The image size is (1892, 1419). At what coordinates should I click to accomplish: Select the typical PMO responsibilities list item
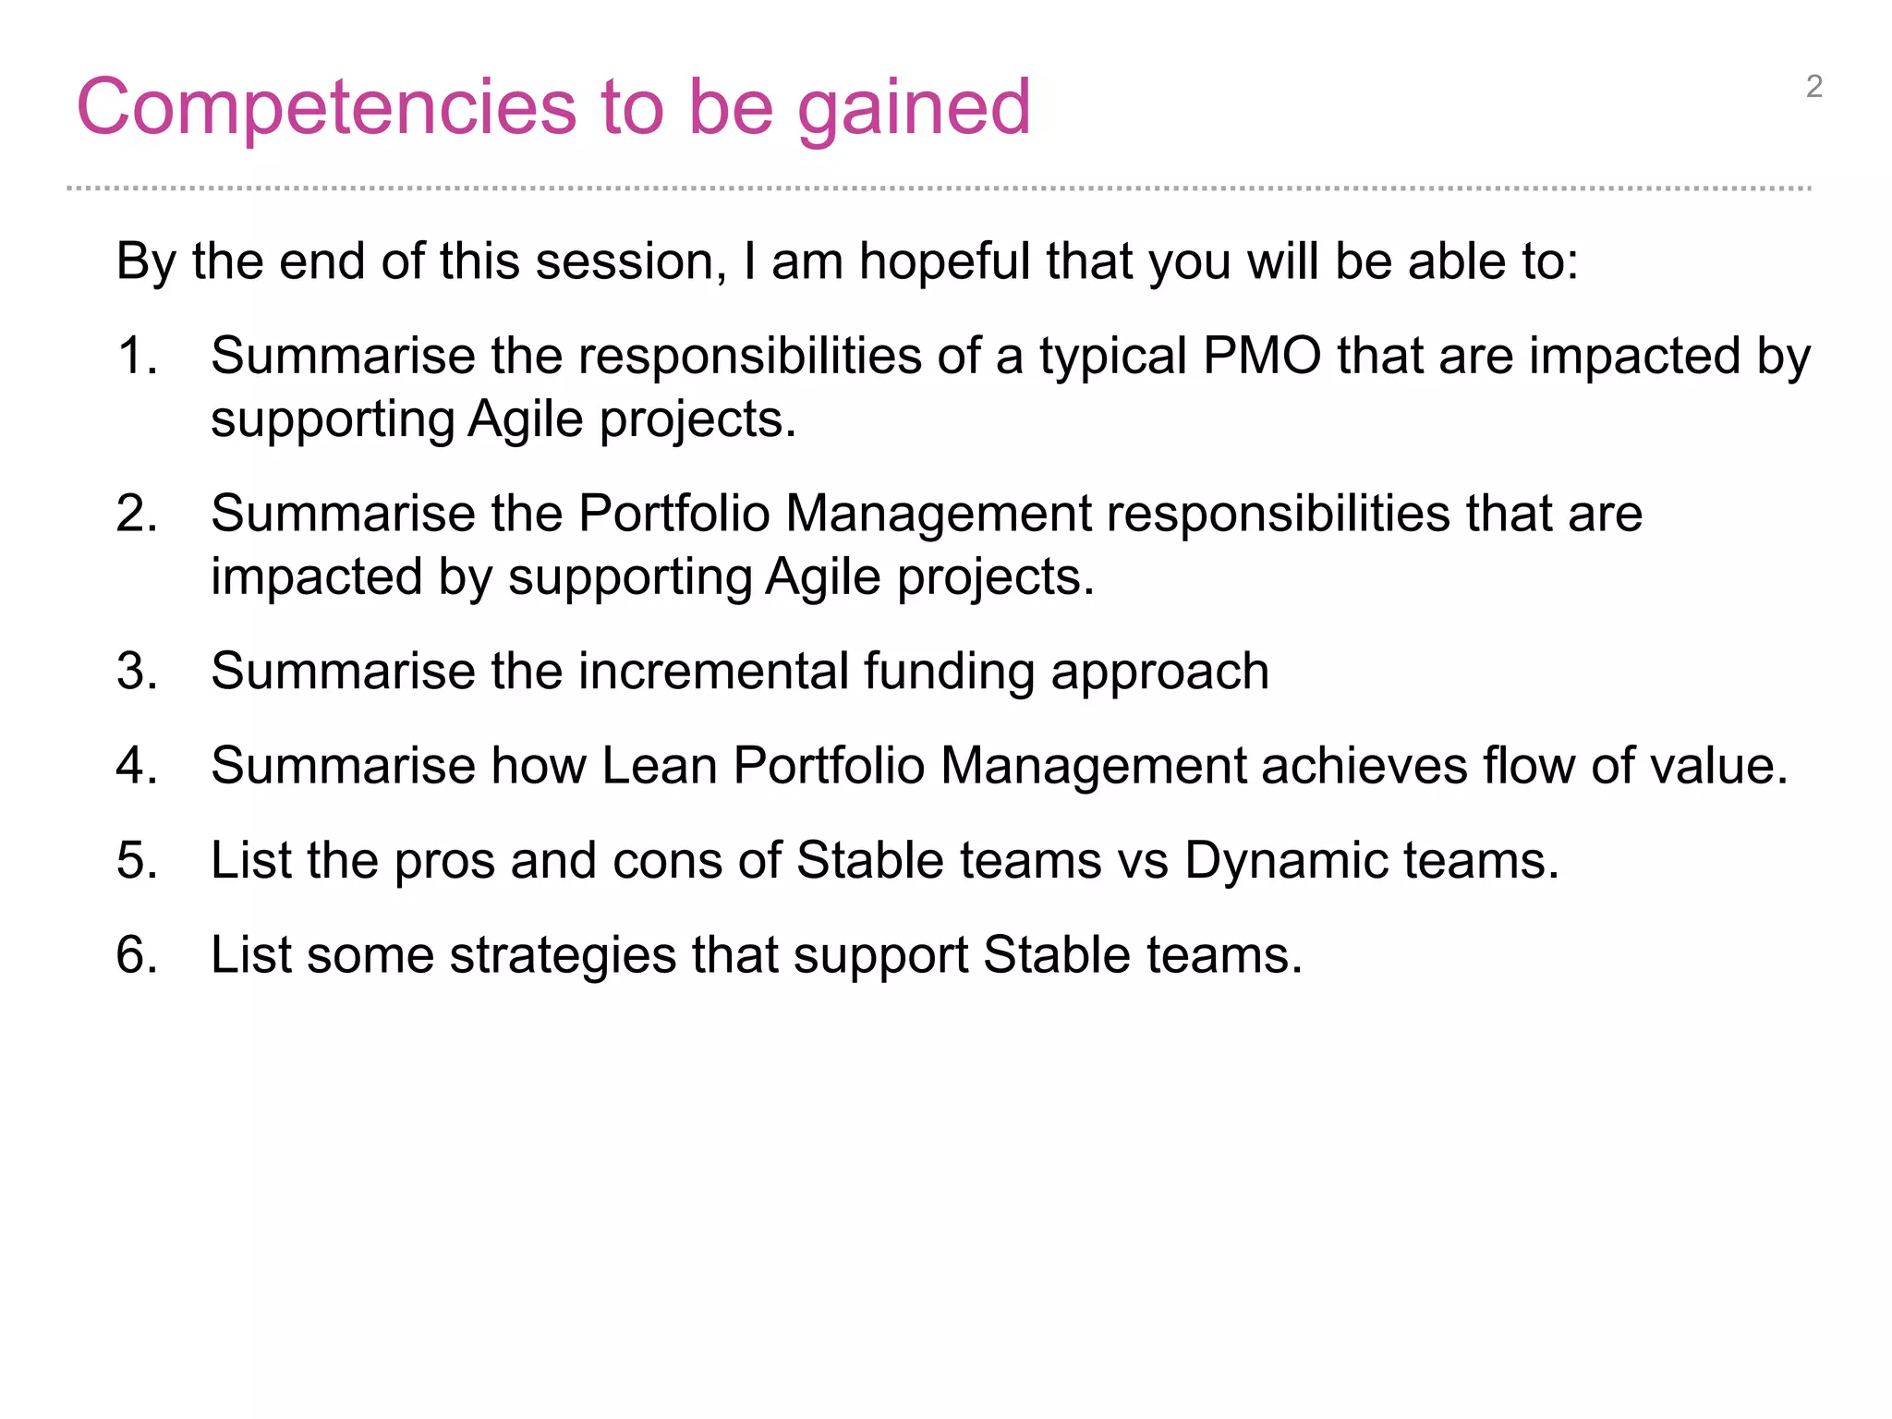click(x=1010, y=387)
